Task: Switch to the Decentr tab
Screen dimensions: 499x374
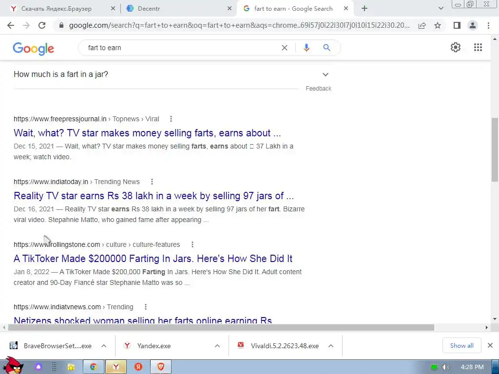Action: [x=149, y=9]
